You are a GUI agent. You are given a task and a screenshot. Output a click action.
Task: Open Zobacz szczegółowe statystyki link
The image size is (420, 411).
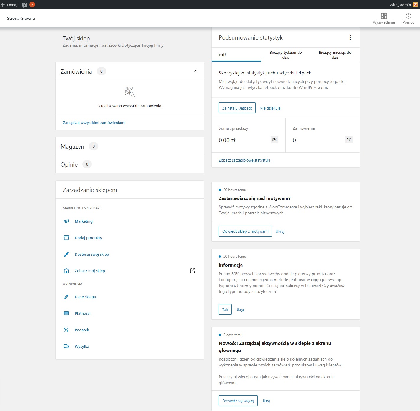(x=244, y=160)
